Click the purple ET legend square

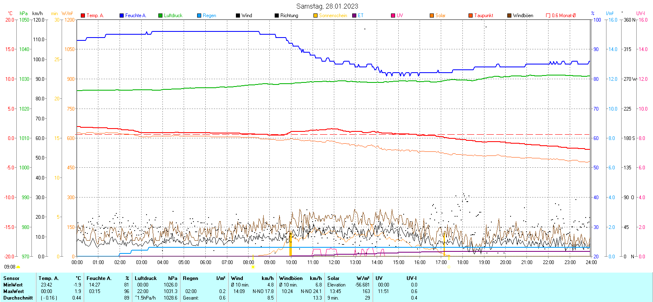click(x=354, y=16)
